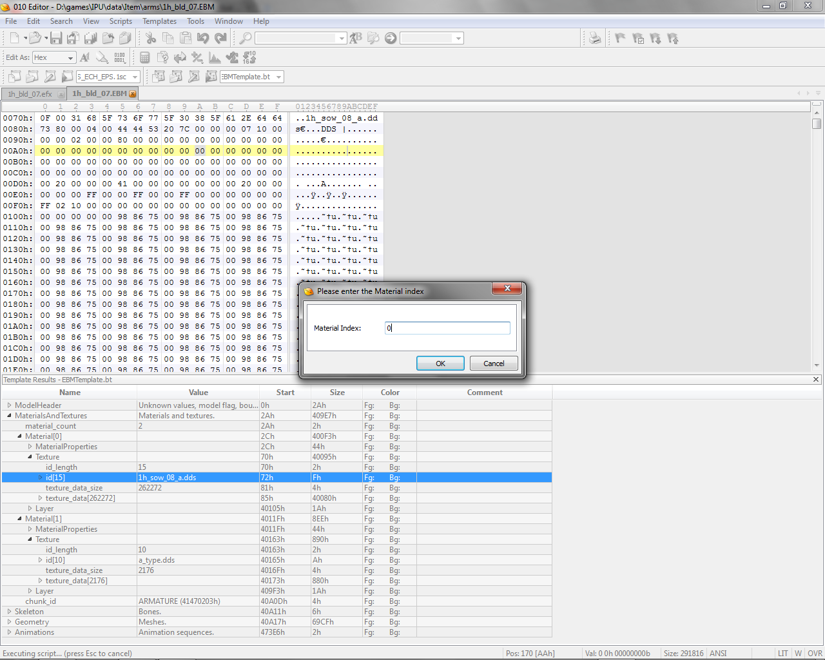The image size is (825, 660).
Task: Sort by the Value column header
Action: pyautogui.click(x=198, y=393)
